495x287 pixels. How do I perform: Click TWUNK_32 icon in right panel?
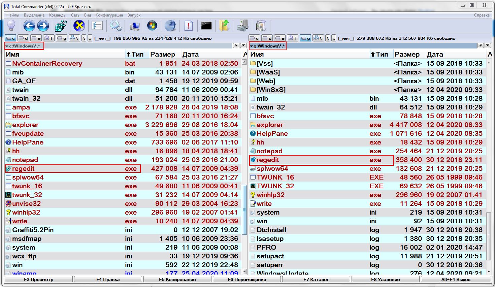point(253,186)
